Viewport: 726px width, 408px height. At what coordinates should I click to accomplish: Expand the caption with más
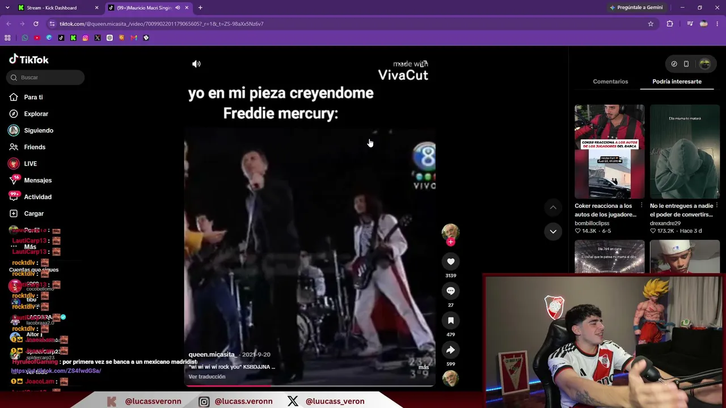tap(424, 367)
